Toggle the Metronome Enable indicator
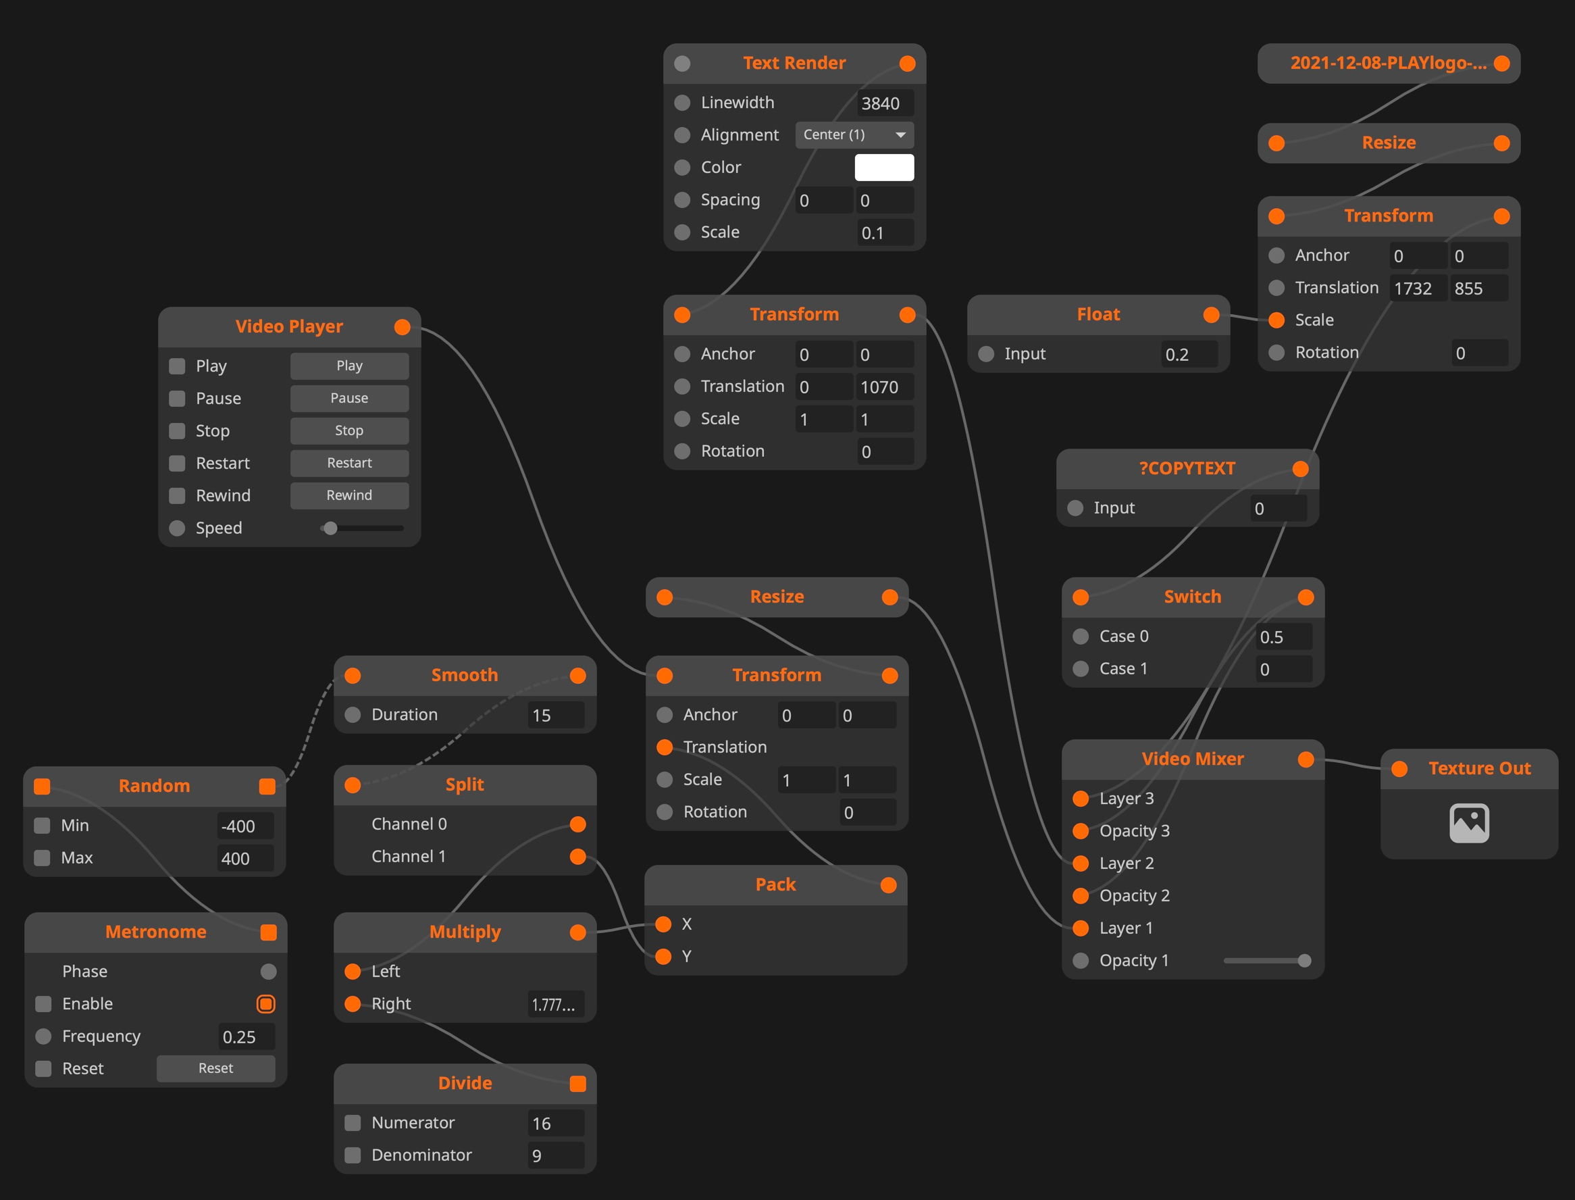Image resolution: width=1575 pixels, height=1200 pixels. point(265,1003)
